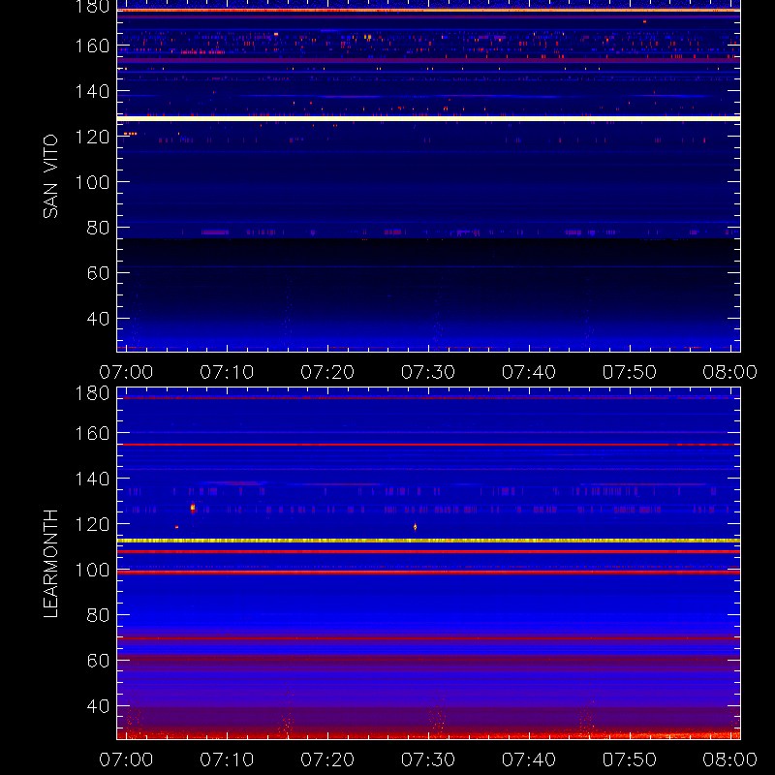
Task: Click the 07:40 time label under Learmonth plot
Action: (x=529, y=759)
